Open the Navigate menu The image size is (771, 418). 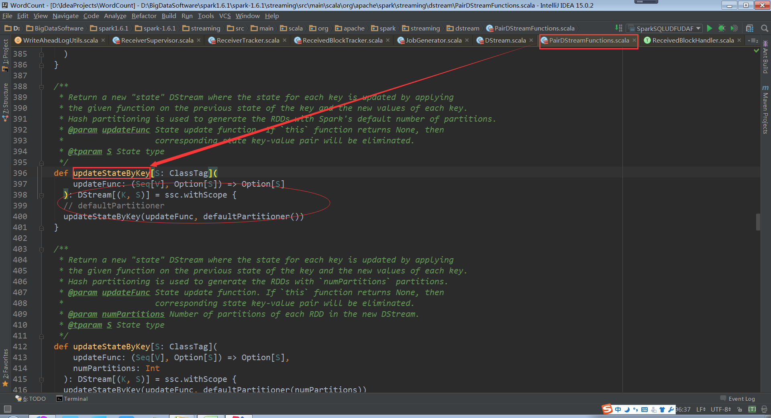coord(65,16)
